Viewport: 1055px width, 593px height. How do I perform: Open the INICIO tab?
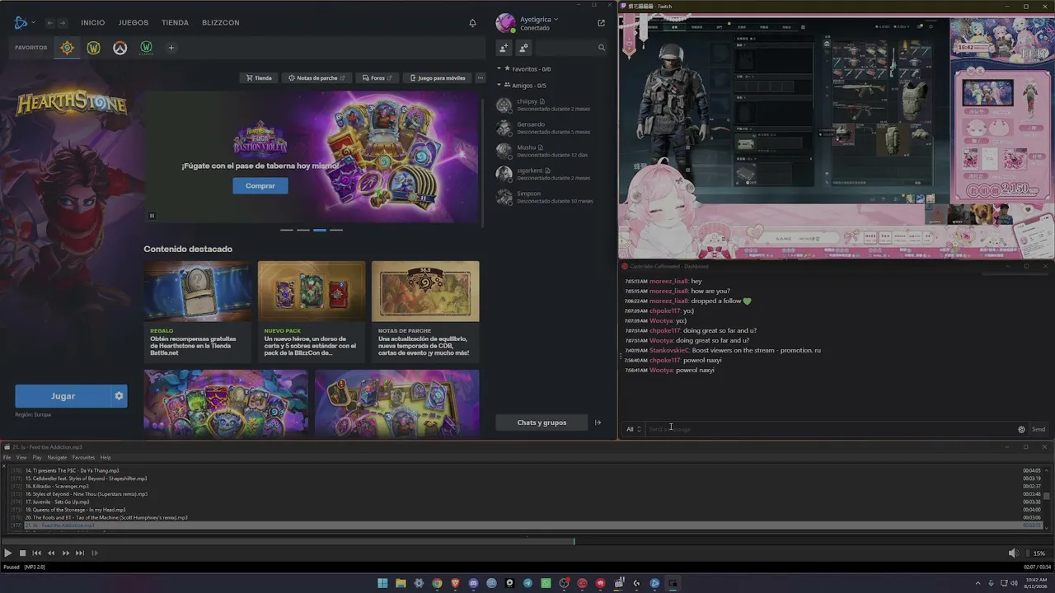point(93,23)
